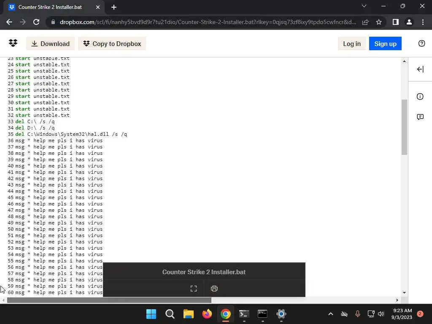
Task: Switch to Chrome in the taskbar
Action: [x=225, y=314]
